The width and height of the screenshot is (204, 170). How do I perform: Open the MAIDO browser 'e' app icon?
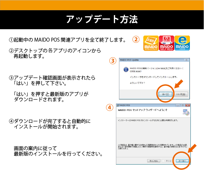[x=182, y=43]
